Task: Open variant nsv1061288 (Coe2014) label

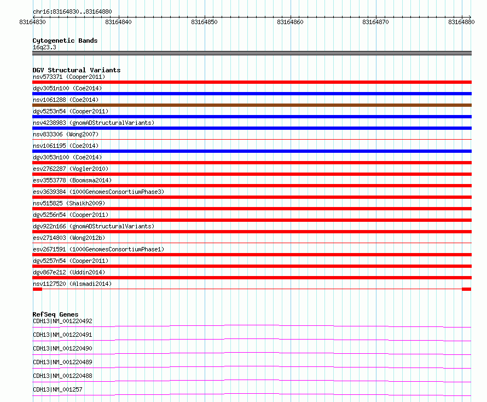Action: 66,100
